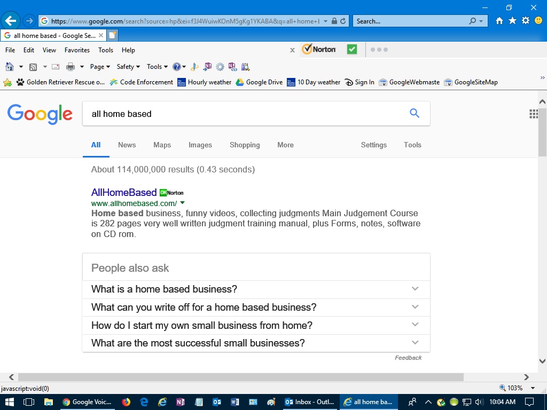Switch to the Images search tab

(200, 145)
